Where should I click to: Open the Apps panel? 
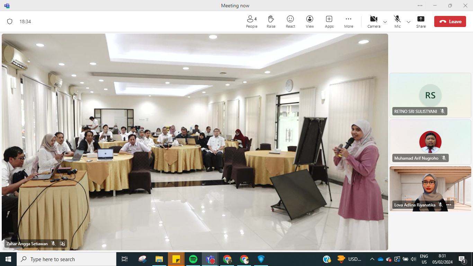pos(329,21)
